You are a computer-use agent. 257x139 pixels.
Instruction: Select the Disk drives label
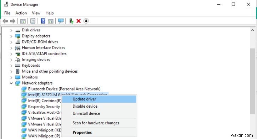[x=31, y=30]
